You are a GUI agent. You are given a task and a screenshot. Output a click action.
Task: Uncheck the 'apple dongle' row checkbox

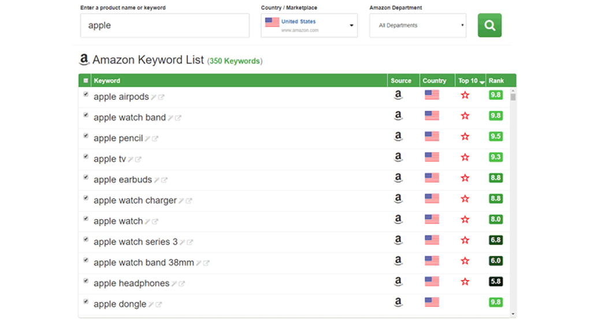[86, 302]
